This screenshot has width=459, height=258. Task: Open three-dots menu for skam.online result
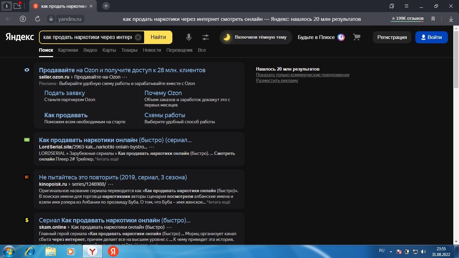169,227
